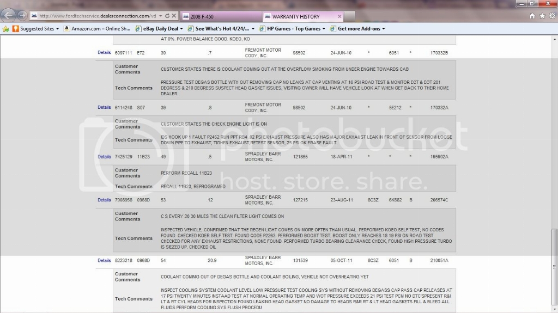The width and height of the screenshot is (558, 313).
Task: Select the part code 6K682
Action: 396,200
